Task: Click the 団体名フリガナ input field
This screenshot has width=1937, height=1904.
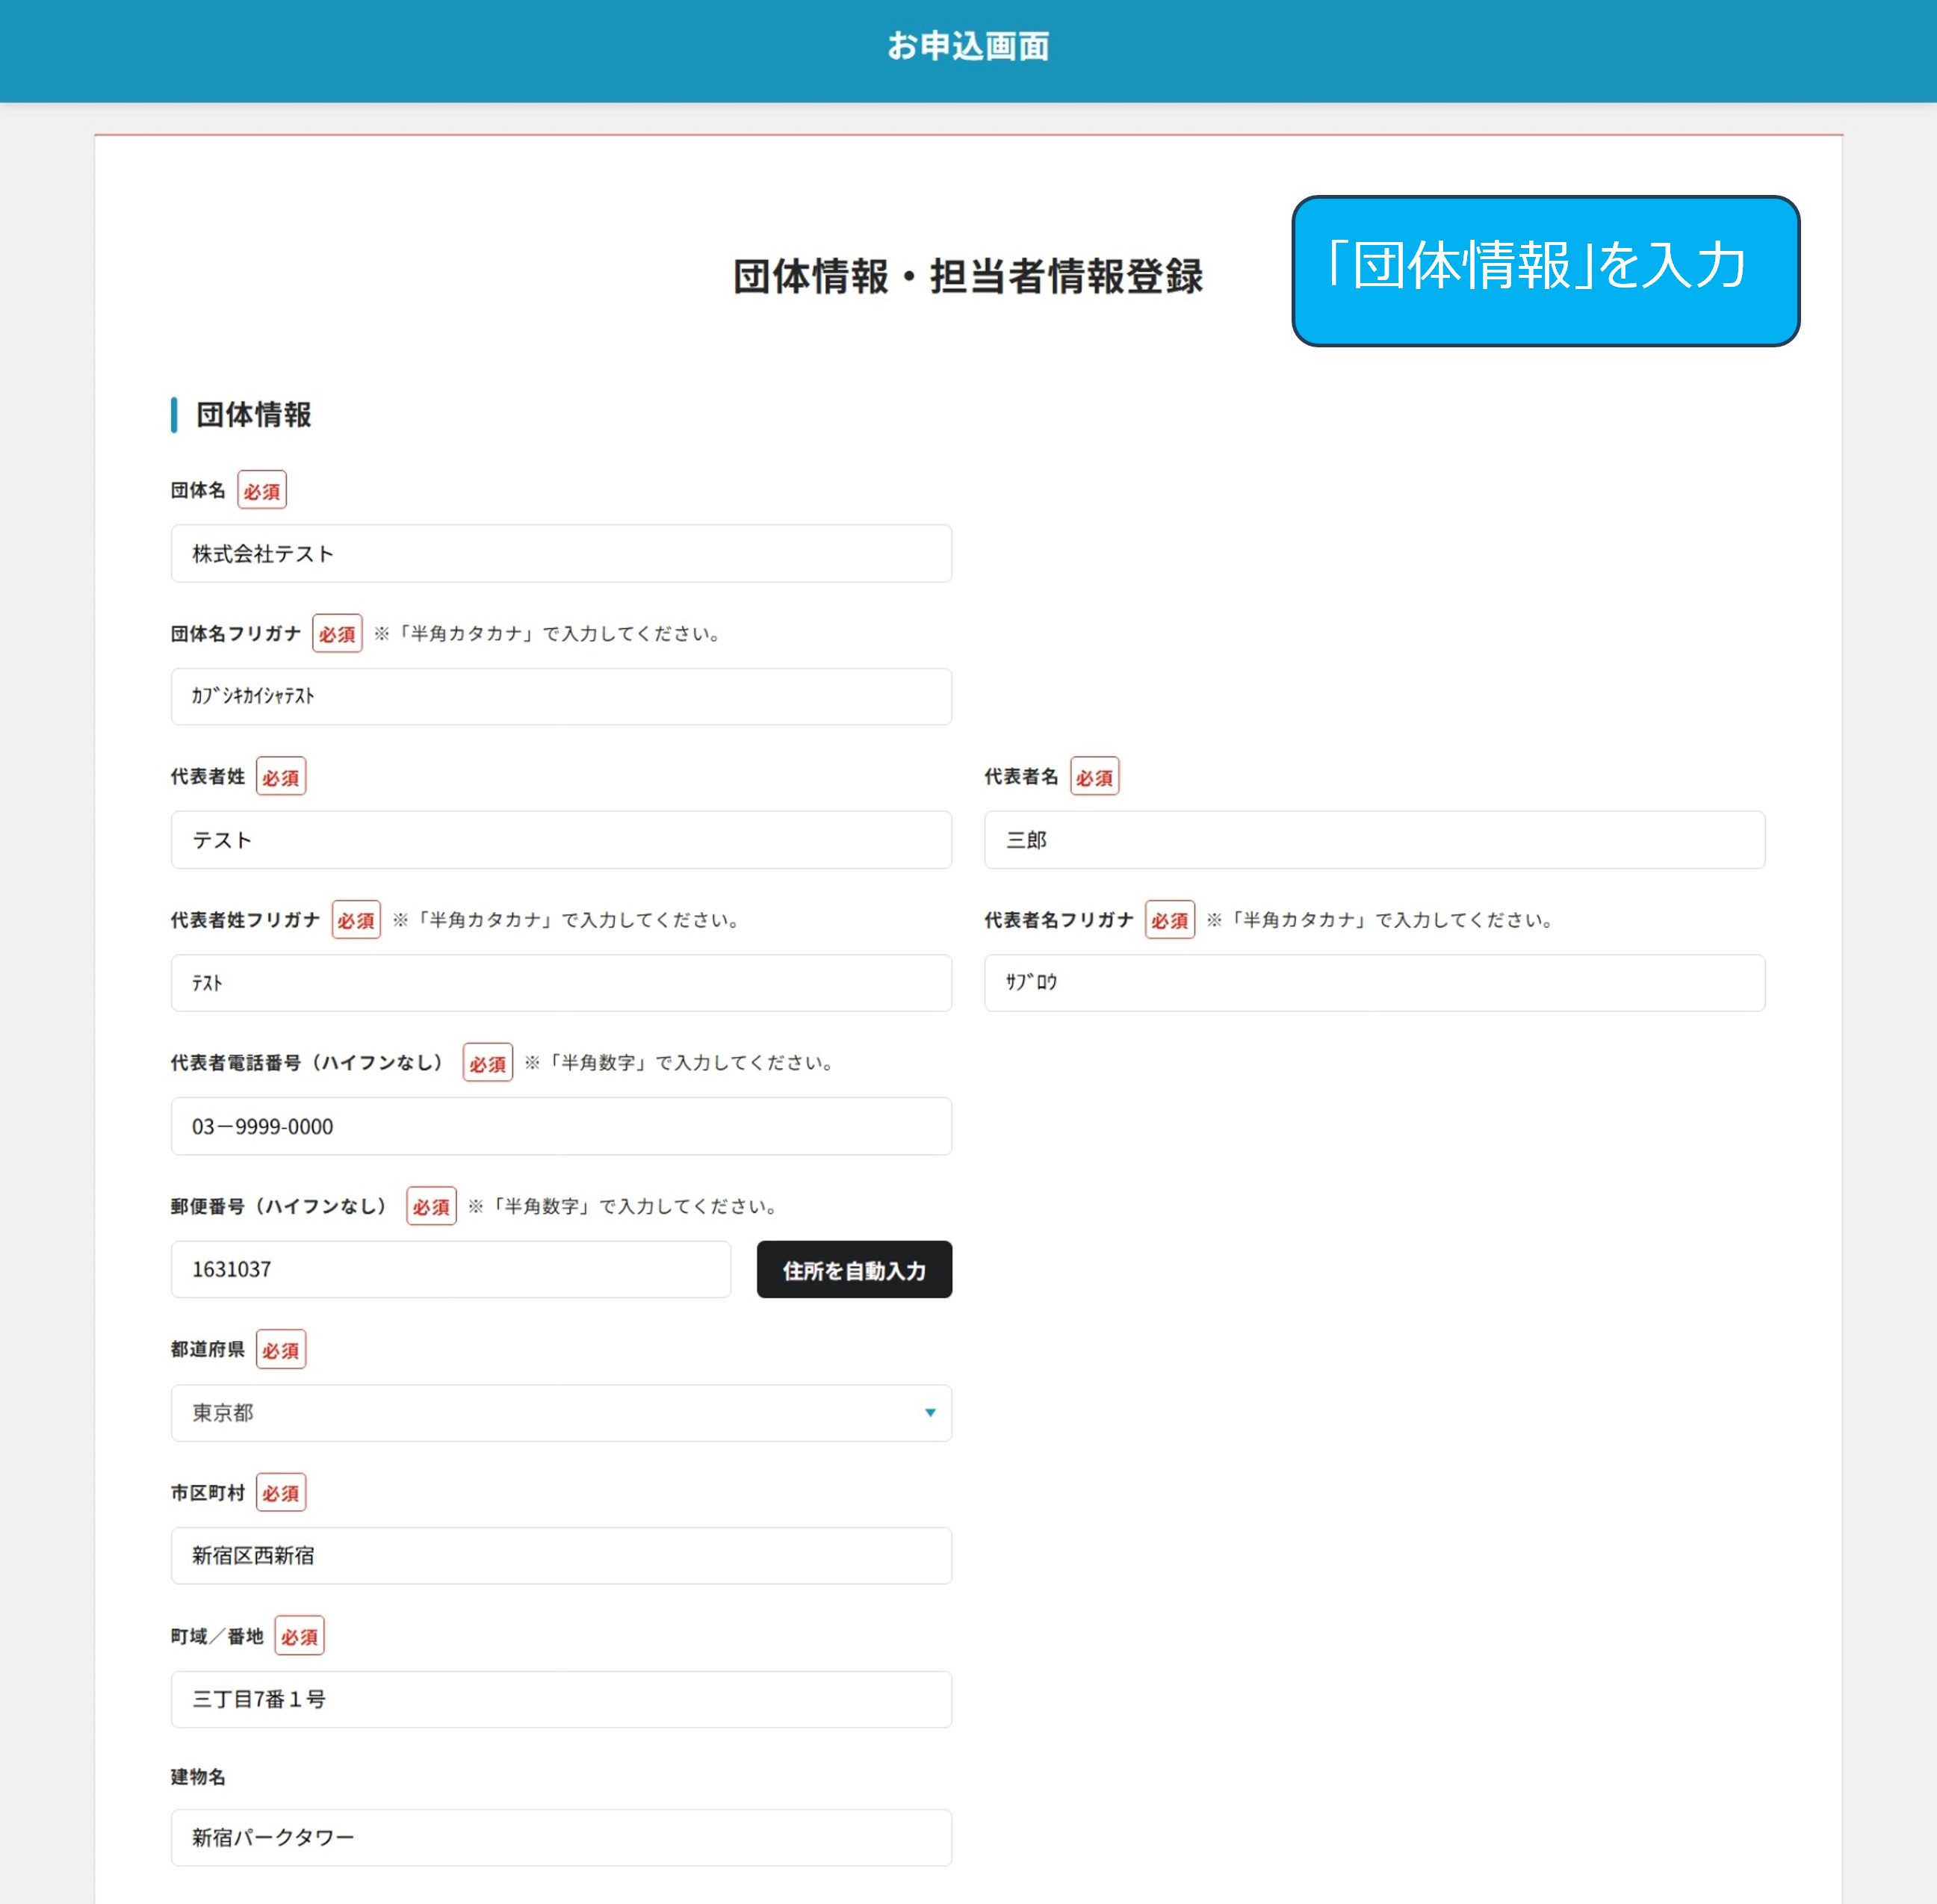Action: [x=560, y=697]
